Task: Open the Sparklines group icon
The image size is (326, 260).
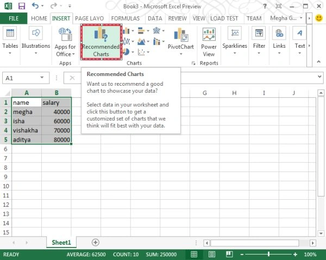Action: (235, 33)
